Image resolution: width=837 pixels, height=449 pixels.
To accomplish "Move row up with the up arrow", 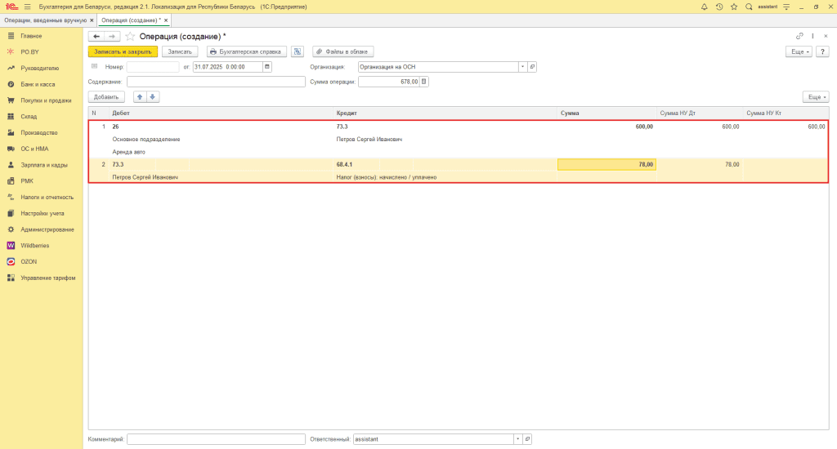I will pyautogui.click(x=139, y=96).
